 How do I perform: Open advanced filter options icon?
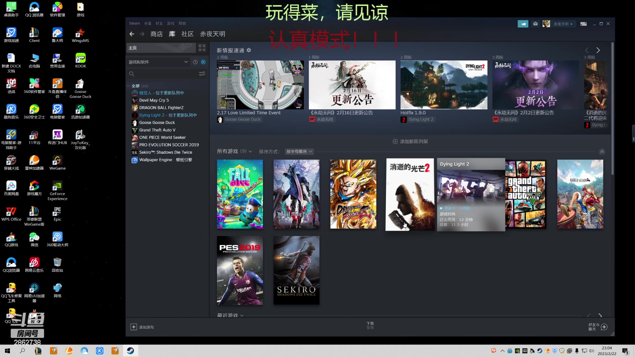click(202, 74)
